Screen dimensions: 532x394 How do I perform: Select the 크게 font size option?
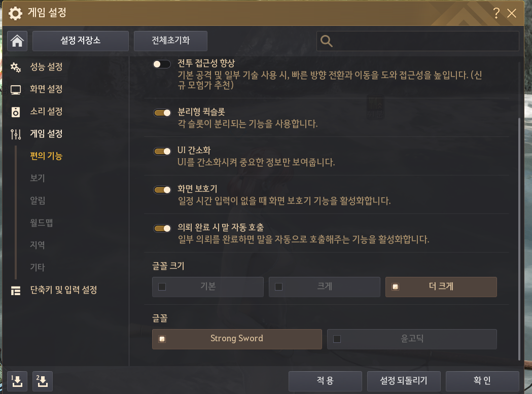(324, 286)
